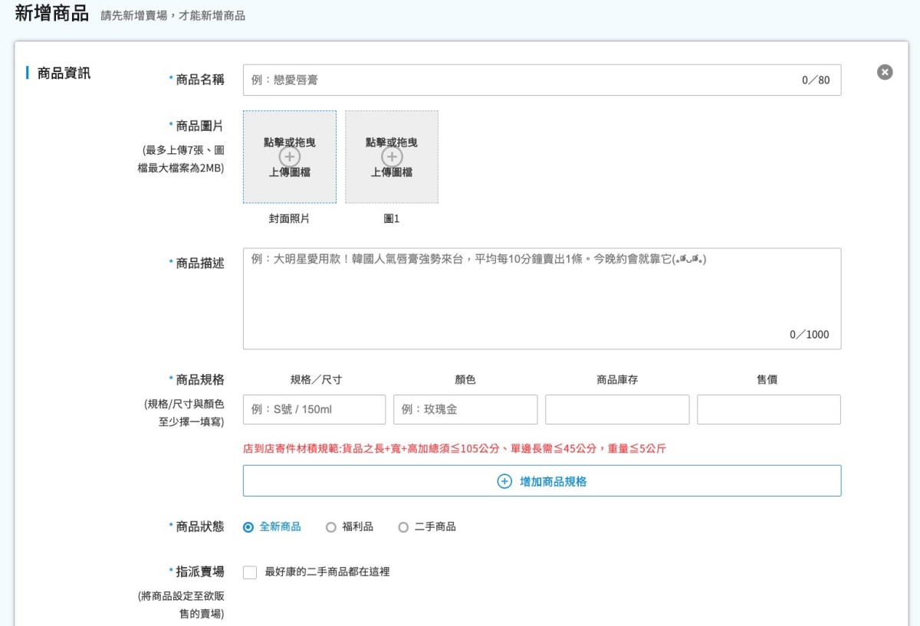Select the 二手商品 radio button
This screenshot has height=626, width=920.
pos(403,527)
